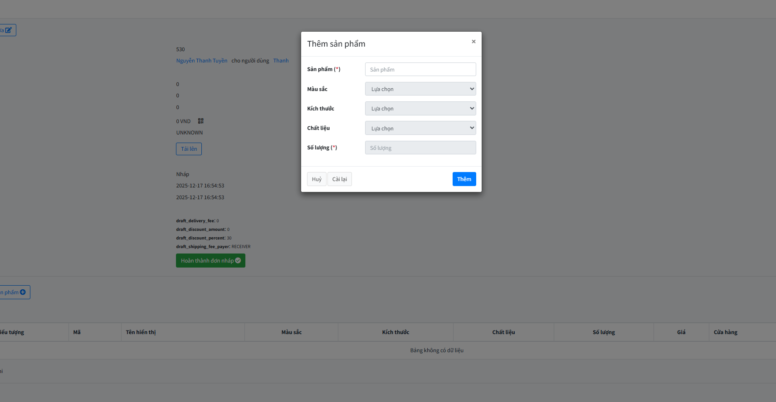776x402 pixels.
Task: Click the blue Thêm button
Action: coord(464,179)
